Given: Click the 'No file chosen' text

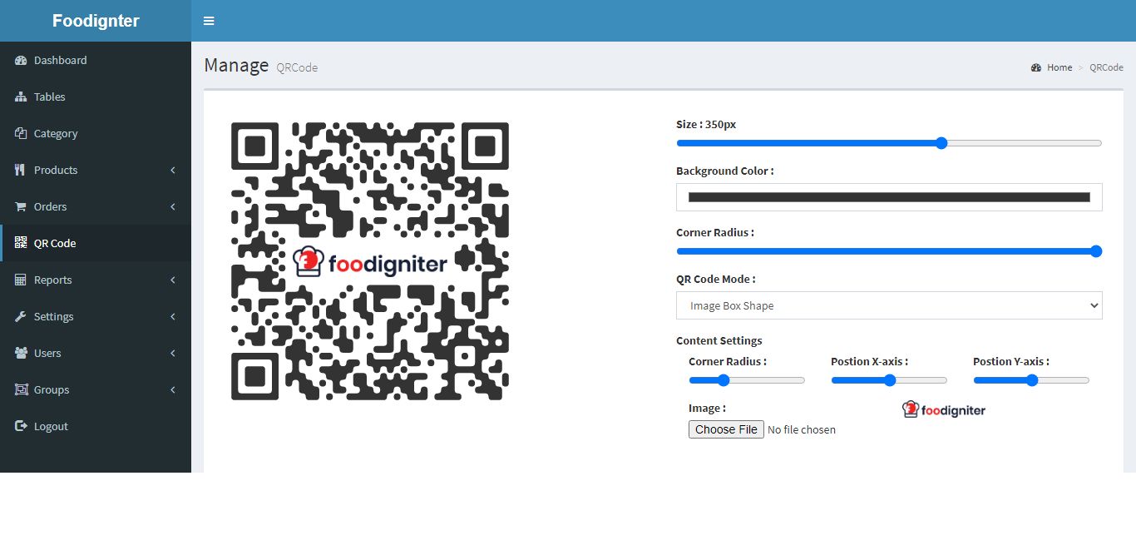Looking at the screenshot, I should pos(802,429).
